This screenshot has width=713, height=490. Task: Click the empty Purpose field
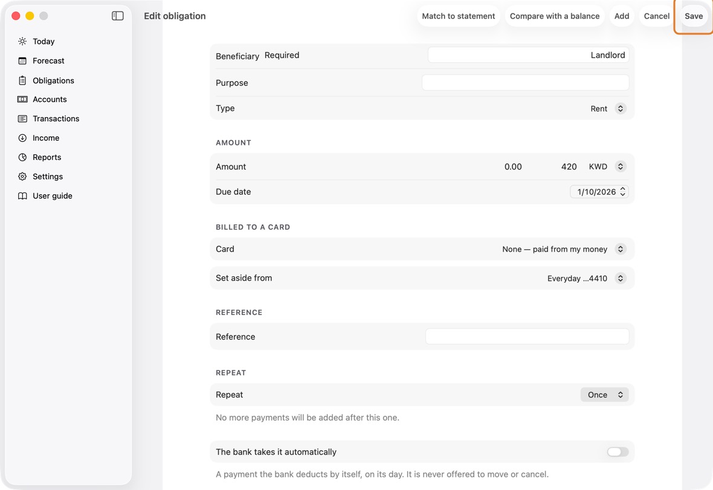point(525,83)
